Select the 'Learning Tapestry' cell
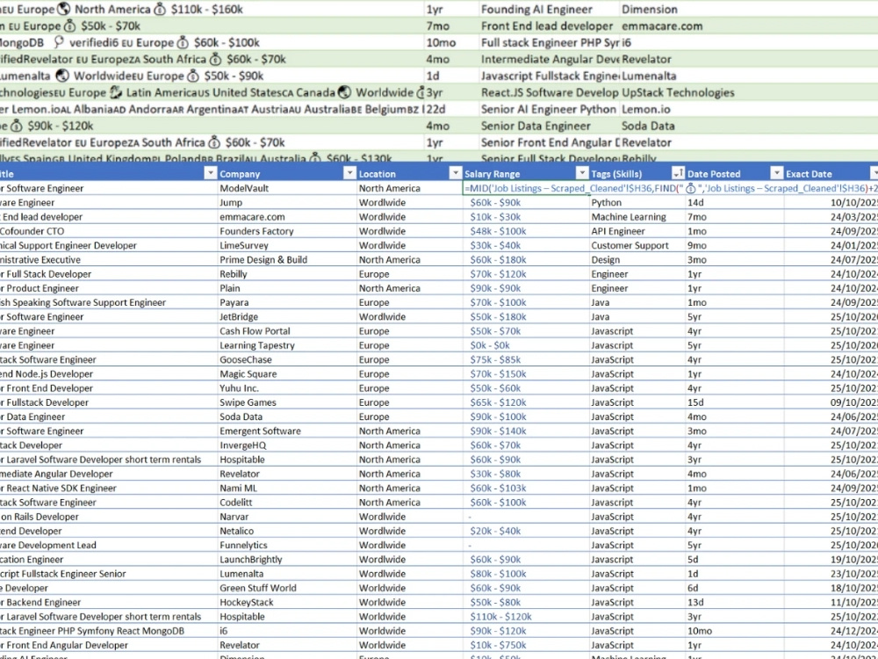 [x=287, y=345]
